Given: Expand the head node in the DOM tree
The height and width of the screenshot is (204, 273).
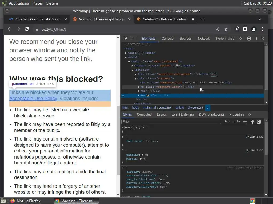Looking at the screenshot, I should [126, 53].
